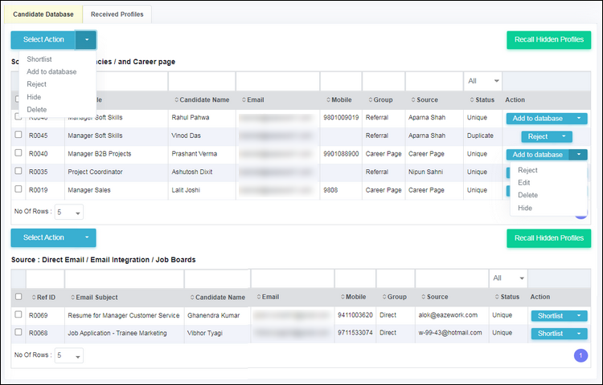Viewport: 603px width, 385px height.
Task: Click the lower Recall Hidden Profiles button
Action: coord(549,238)
